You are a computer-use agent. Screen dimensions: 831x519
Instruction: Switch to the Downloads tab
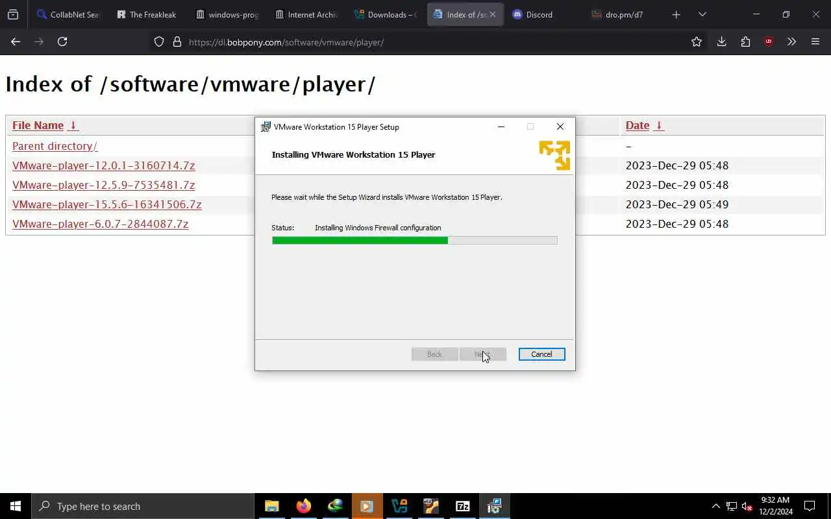tap(385, 14)
